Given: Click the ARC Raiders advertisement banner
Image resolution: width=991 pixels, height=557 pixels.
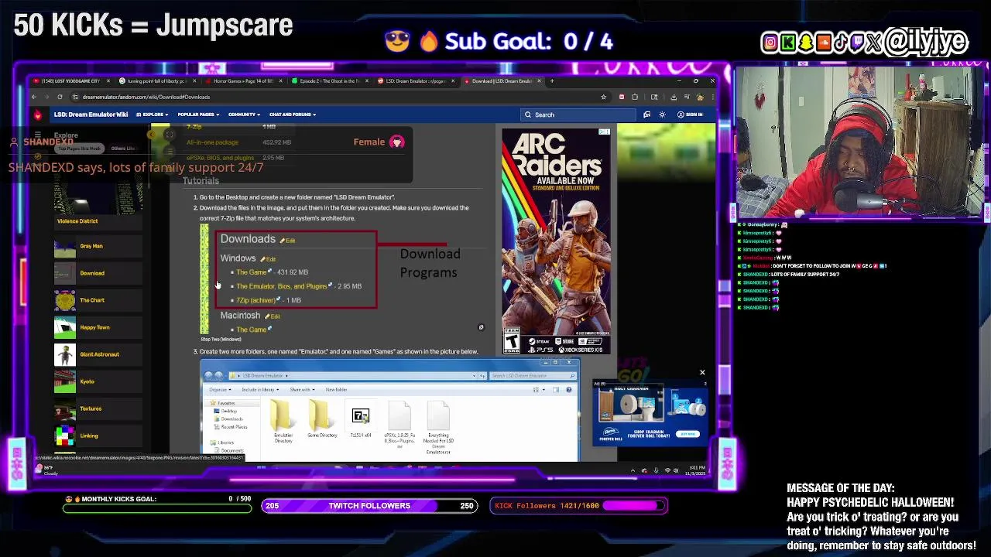Looking at the screenshot, I should click(557, 241).
